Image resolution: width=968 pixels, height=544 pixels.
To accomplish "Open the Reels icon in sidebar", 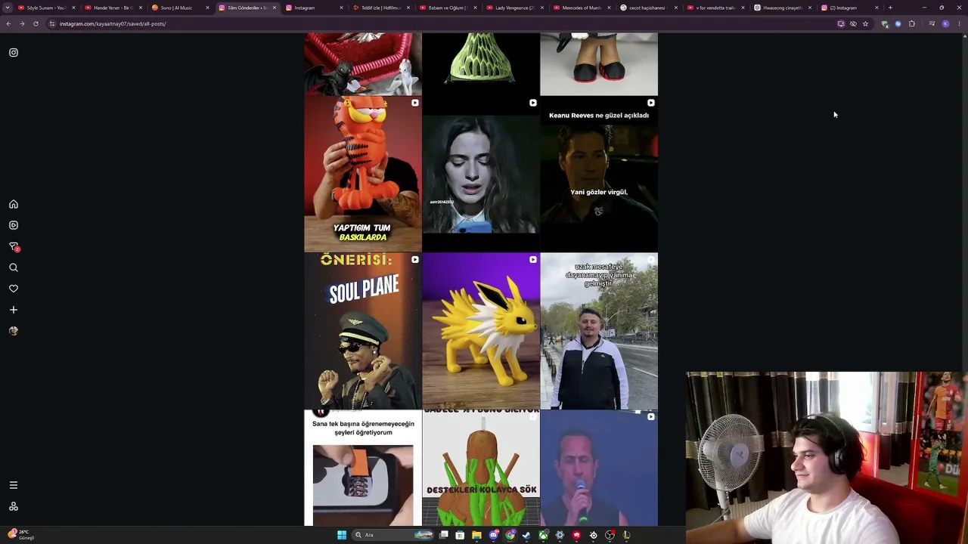I will click(14, 225).
